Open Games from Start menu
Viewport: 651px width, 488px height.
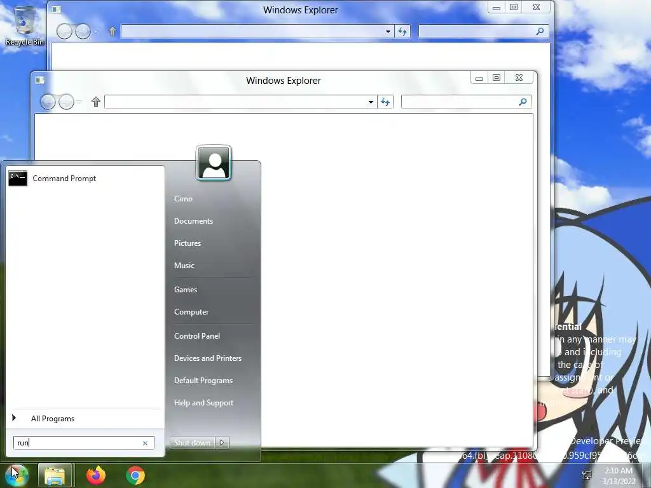(185, 290)
